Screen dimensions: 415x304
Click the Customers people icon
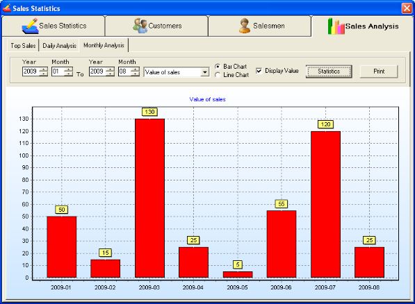pyautogui.click(x=140, y=26)
